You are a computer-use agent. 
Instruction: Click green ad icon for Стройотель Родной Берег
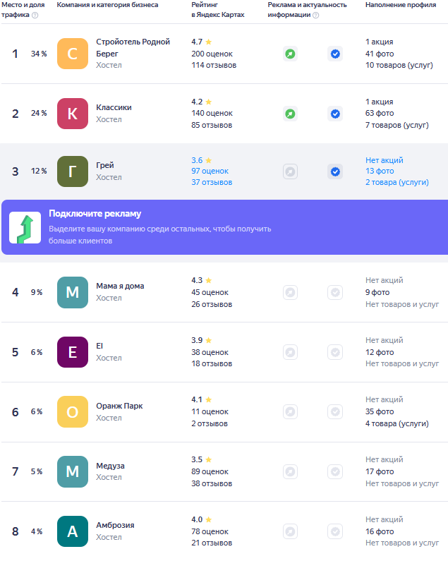click(x=290, y=54)
